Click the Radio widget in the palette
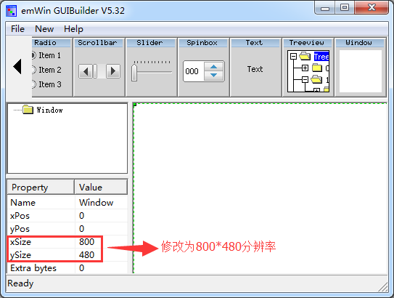The height and width of the screenshot is (298, 394). tap(52, 68)
